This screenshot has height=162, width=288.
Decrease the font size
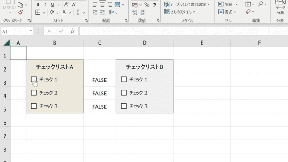point(74,4)
